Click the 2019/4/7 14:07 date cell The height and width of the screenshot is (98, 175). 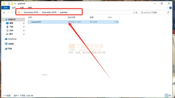click(74, 22)
